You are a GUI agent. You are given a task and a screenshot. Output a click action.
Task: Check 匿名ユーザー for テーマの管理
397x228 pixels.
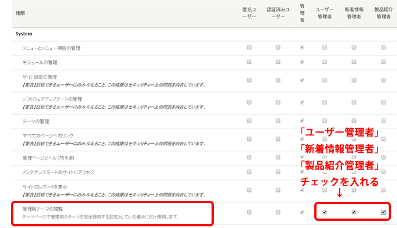click(x=249, y=120)
